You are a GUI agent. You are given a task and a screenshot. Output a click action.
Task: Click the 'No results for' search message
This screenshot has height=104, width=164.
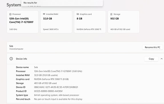point(30,3)
